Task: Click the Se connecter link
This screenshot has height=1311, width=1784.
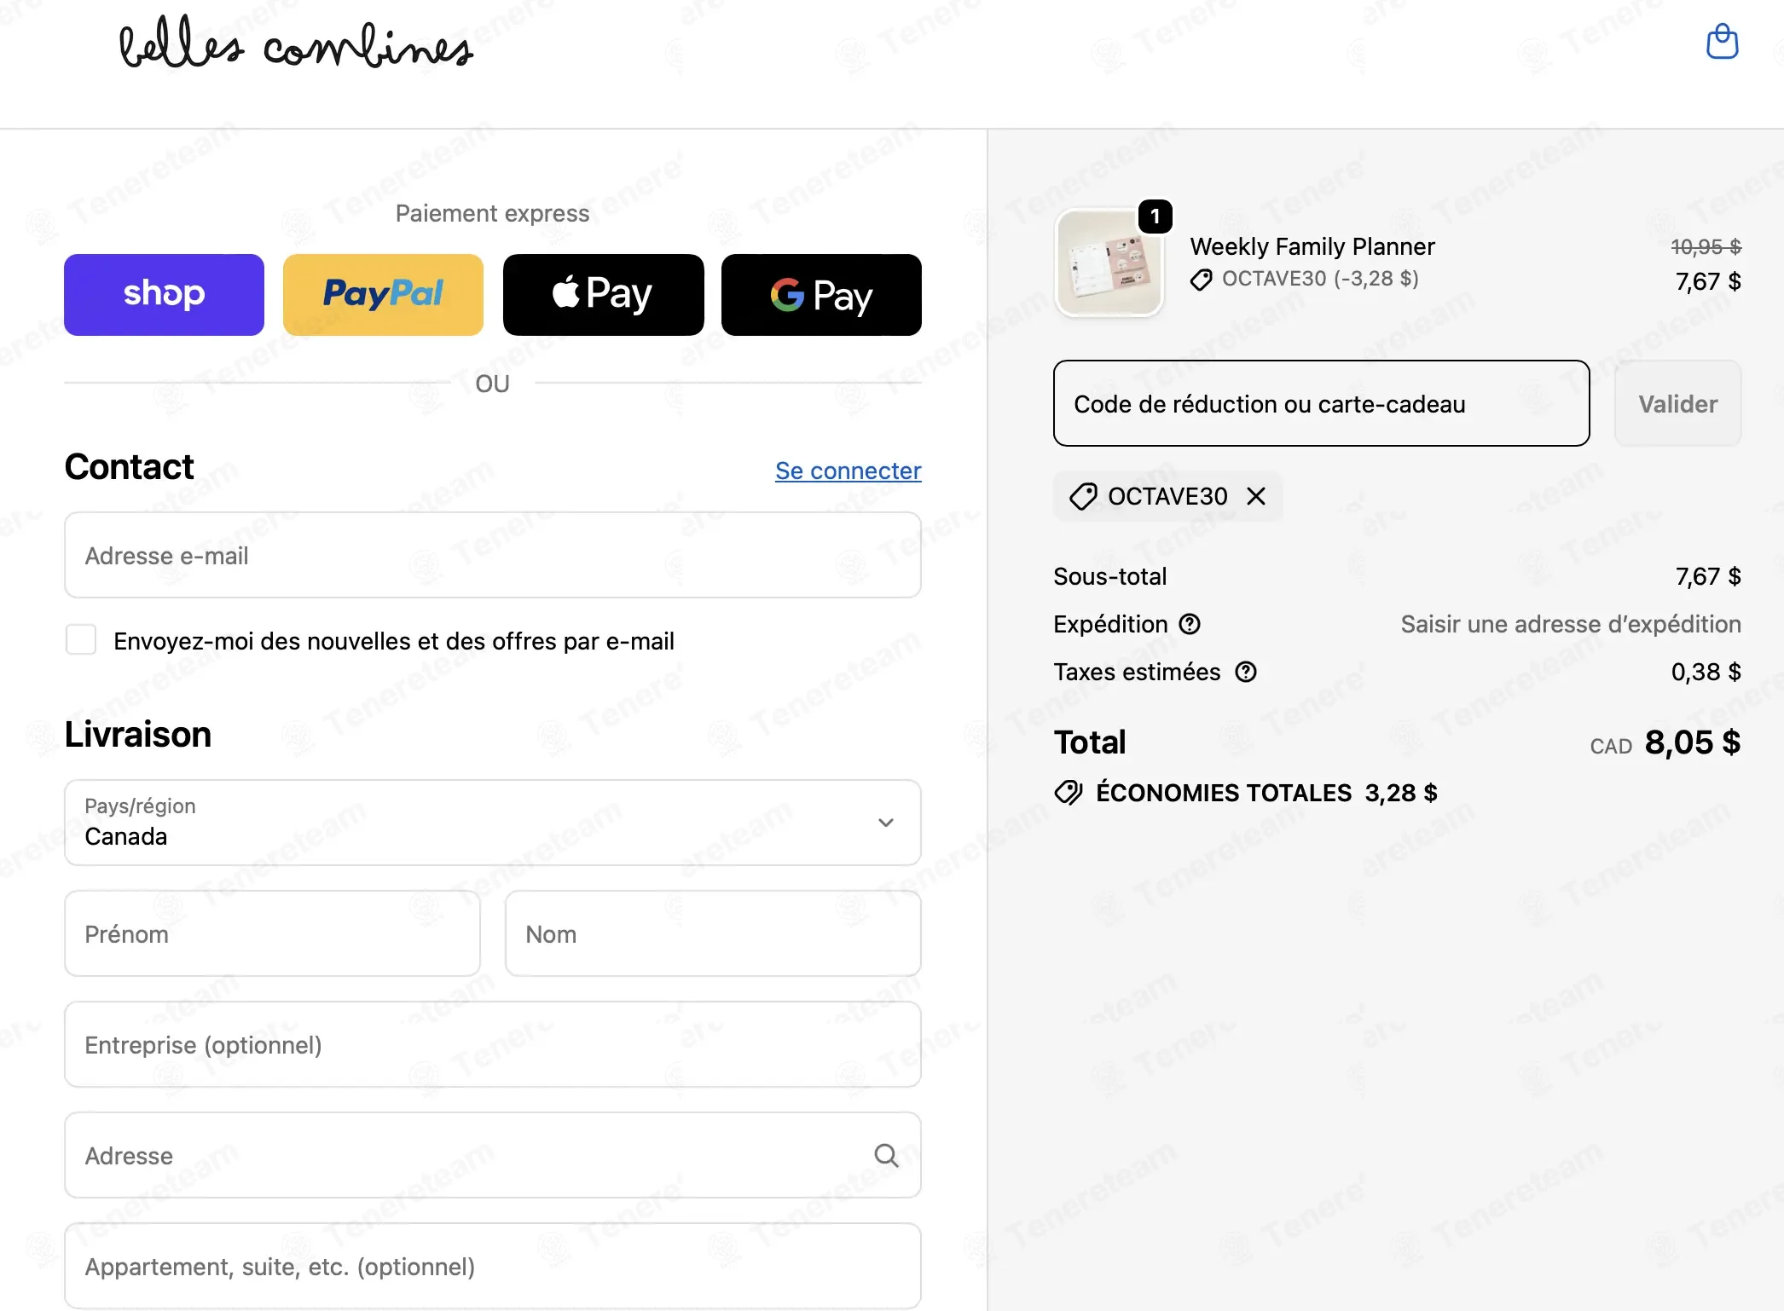Action: [x=848, y=471]
